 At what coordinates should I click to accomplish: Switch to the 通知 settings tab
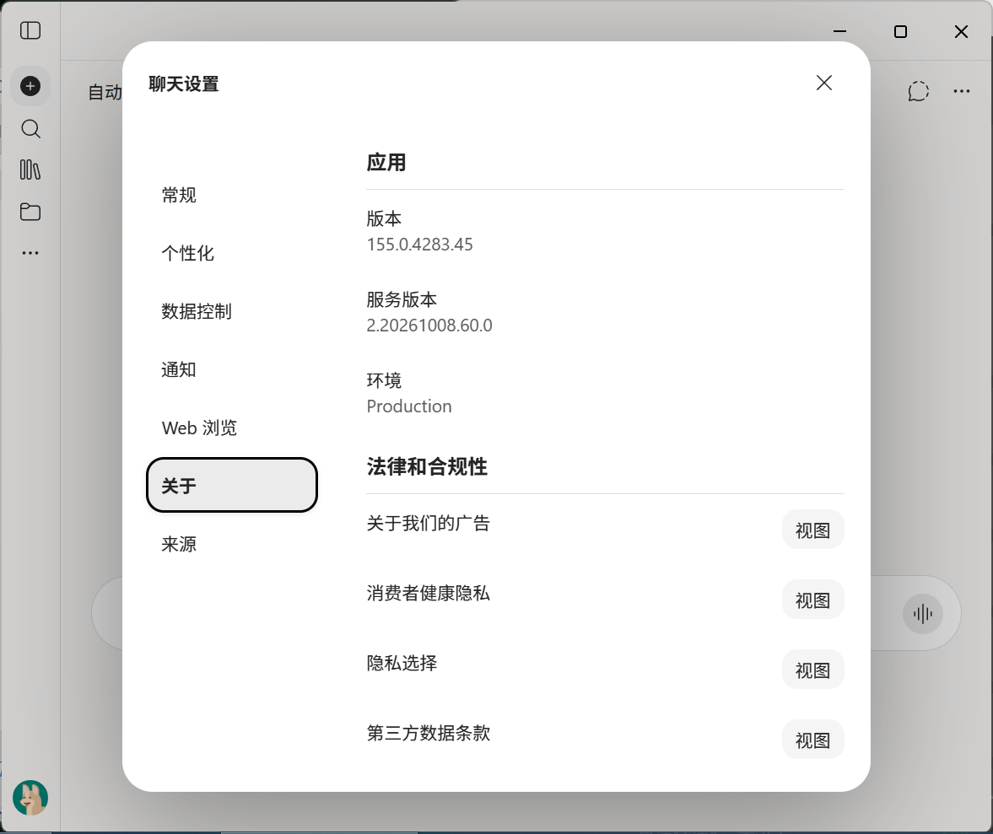click(x=231, y=369)
